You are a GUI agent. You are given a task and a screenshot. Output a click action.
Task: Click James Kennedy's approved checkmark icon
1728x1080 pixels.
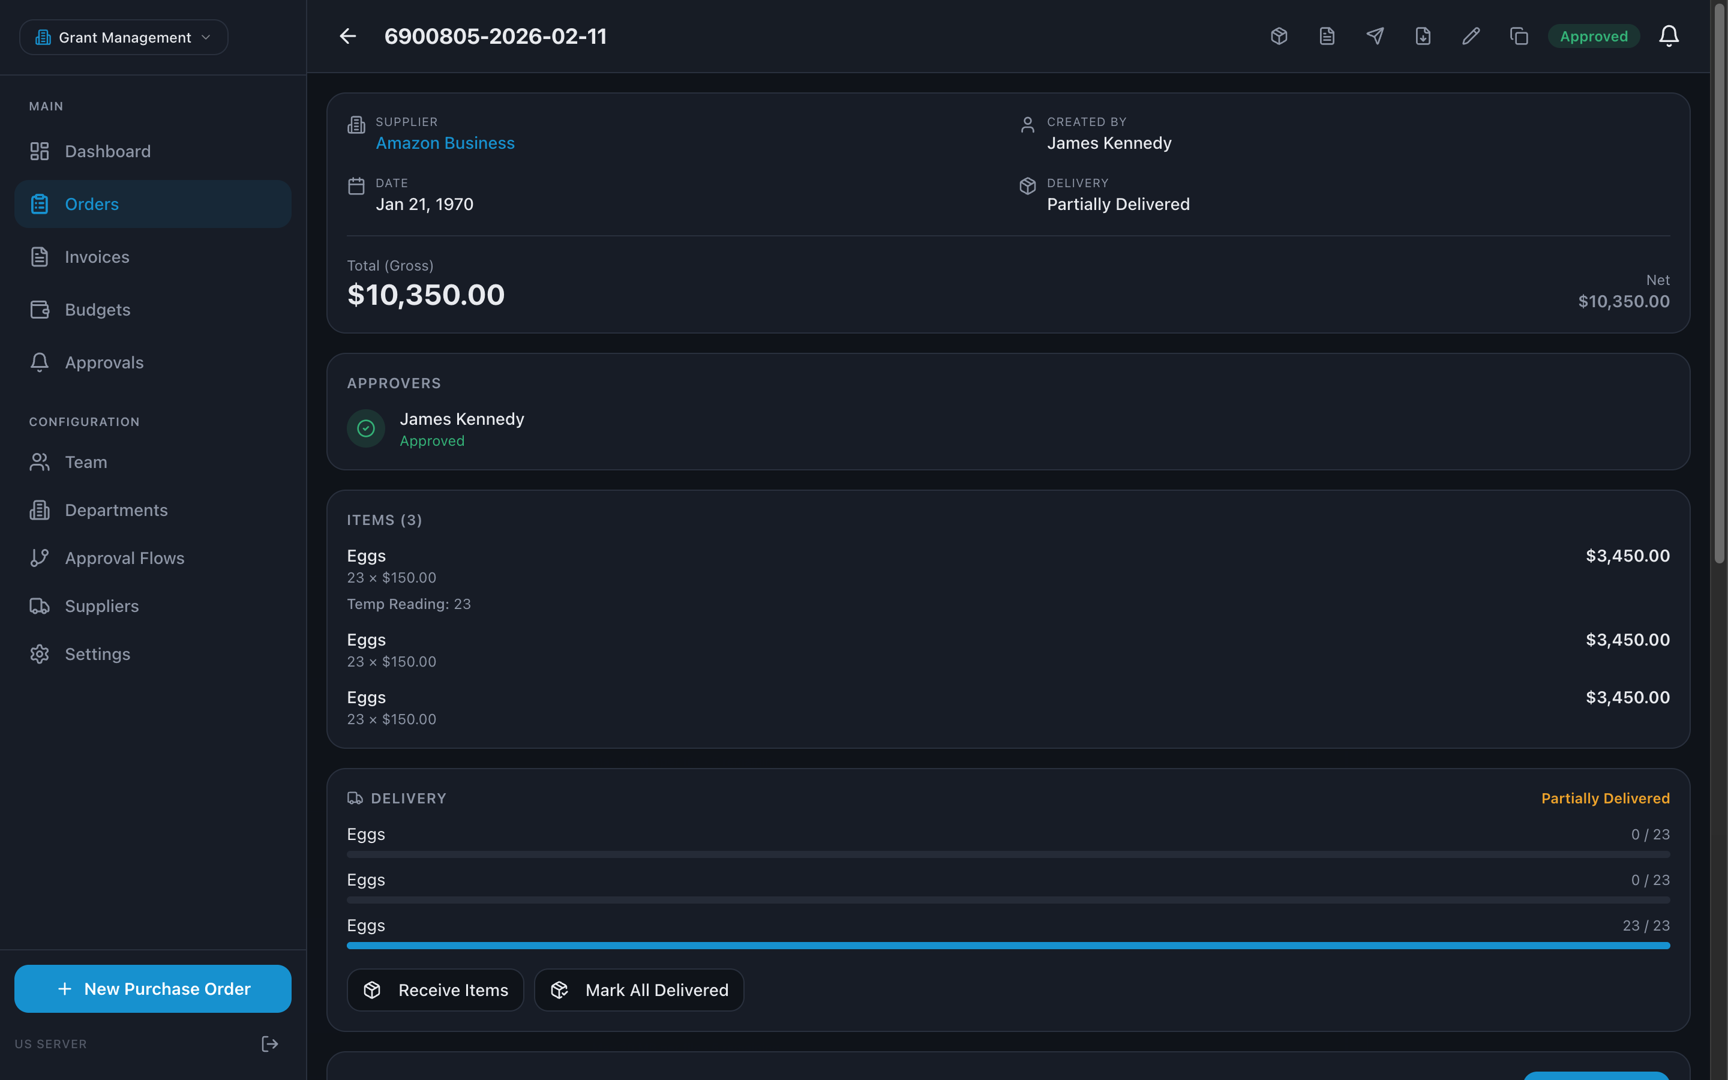click(365, 428)
